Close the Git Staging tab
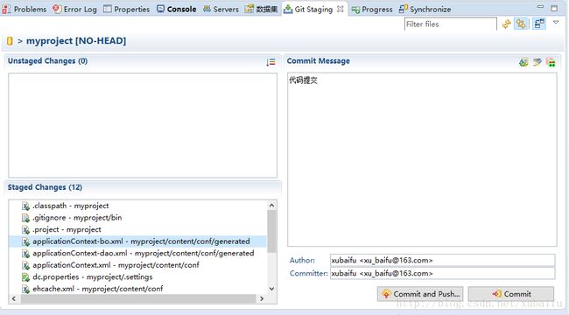 [340, 9]
